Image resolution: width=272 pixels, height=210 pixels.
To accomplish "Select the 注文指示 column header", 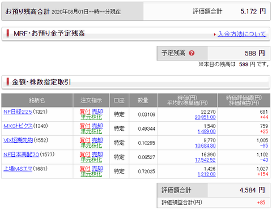I will (91, 100).
